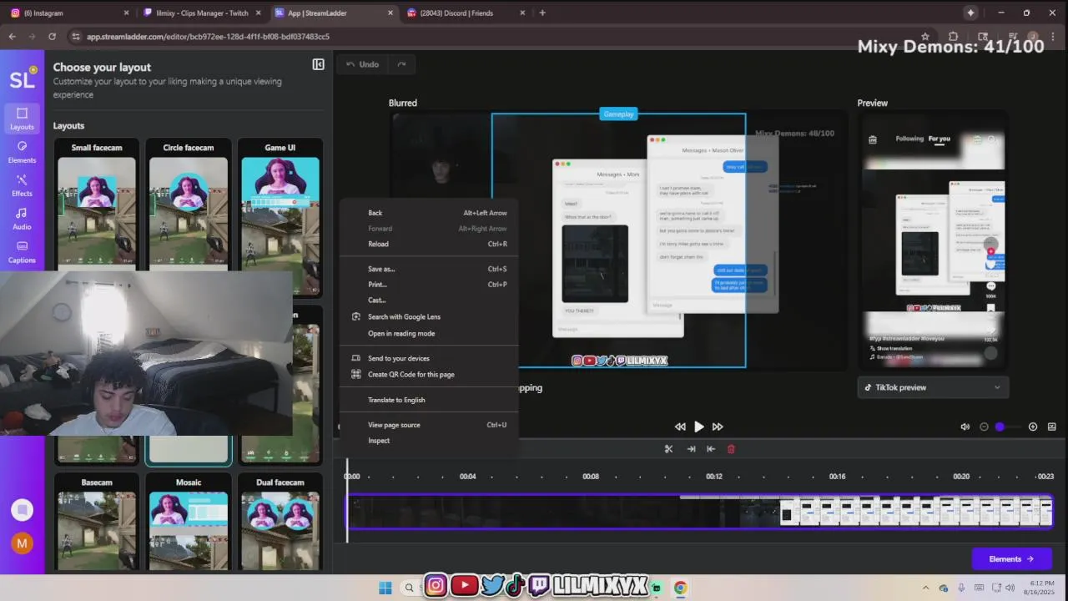The image size is (1068, 601).
Task: Click the fit timeline icon
Action: point(1051,427)
